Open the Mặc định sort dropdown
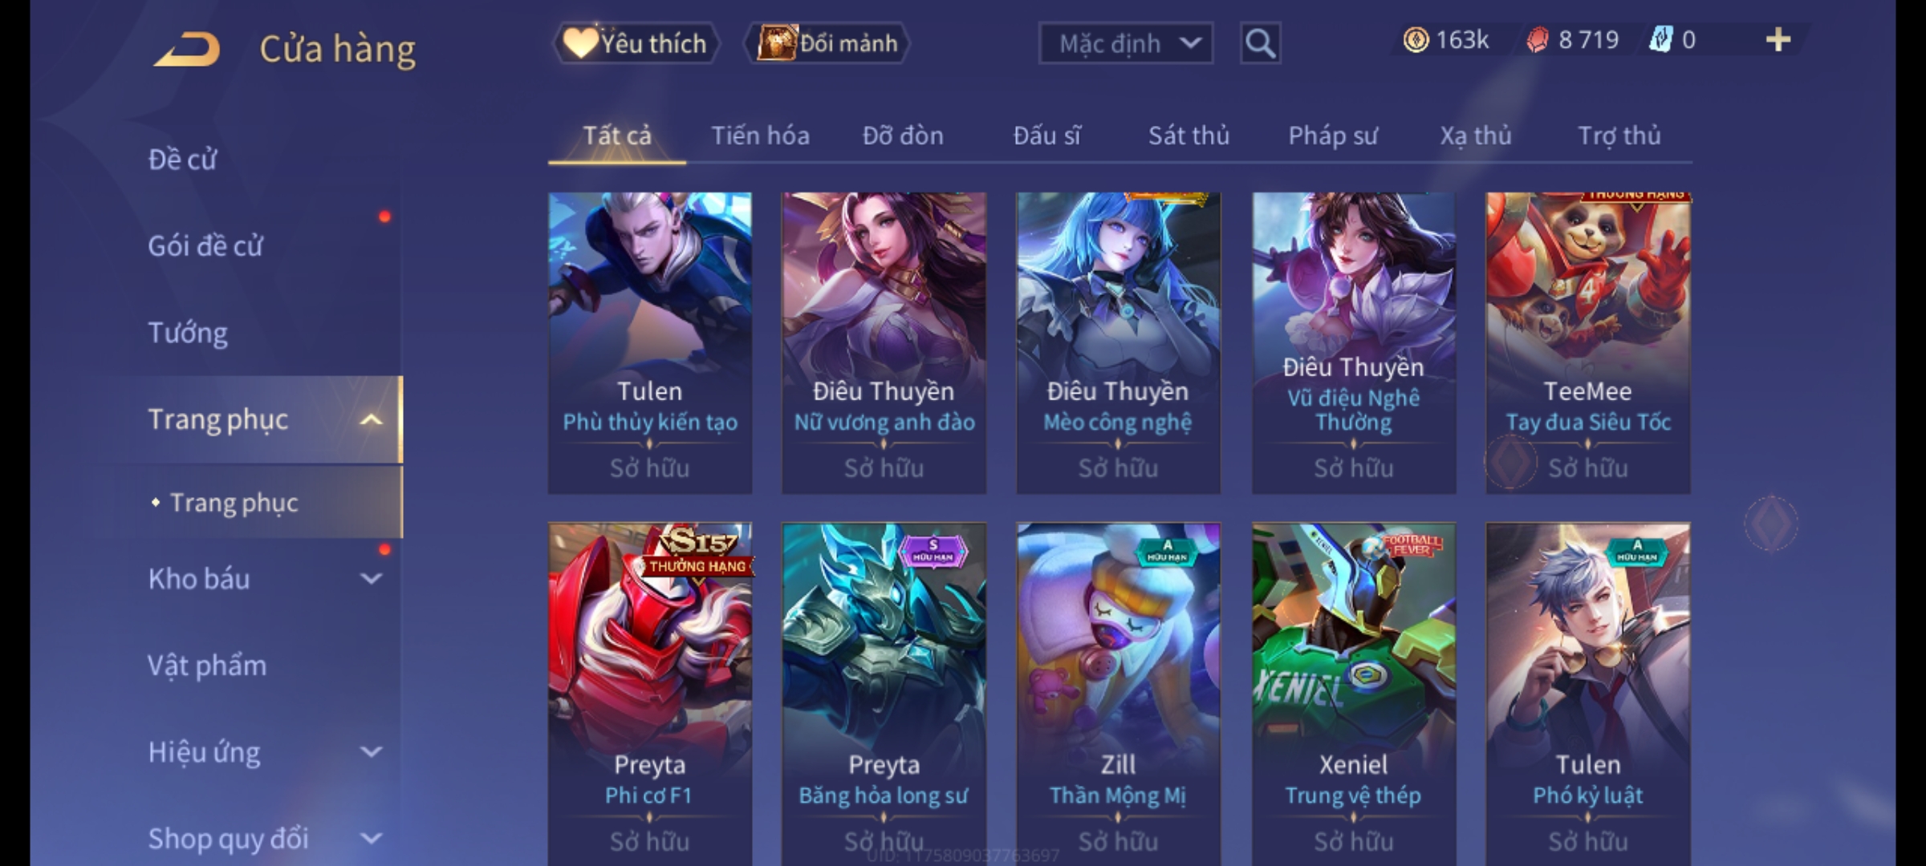 click(x=1125, y=43)
